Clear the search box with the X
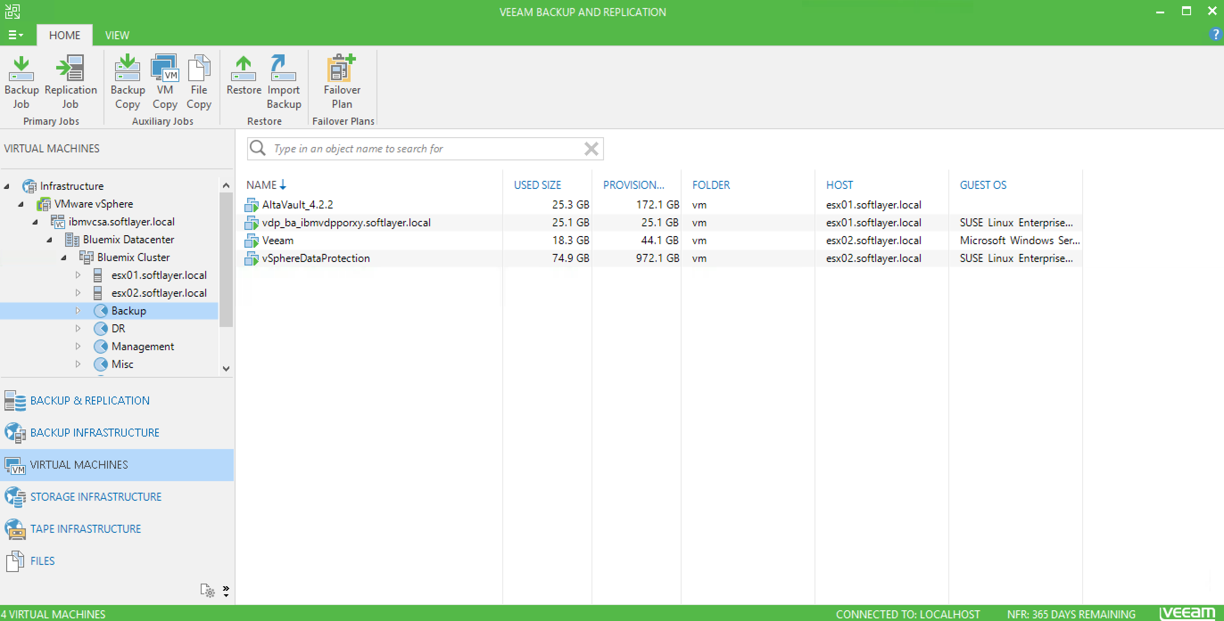 591,148
